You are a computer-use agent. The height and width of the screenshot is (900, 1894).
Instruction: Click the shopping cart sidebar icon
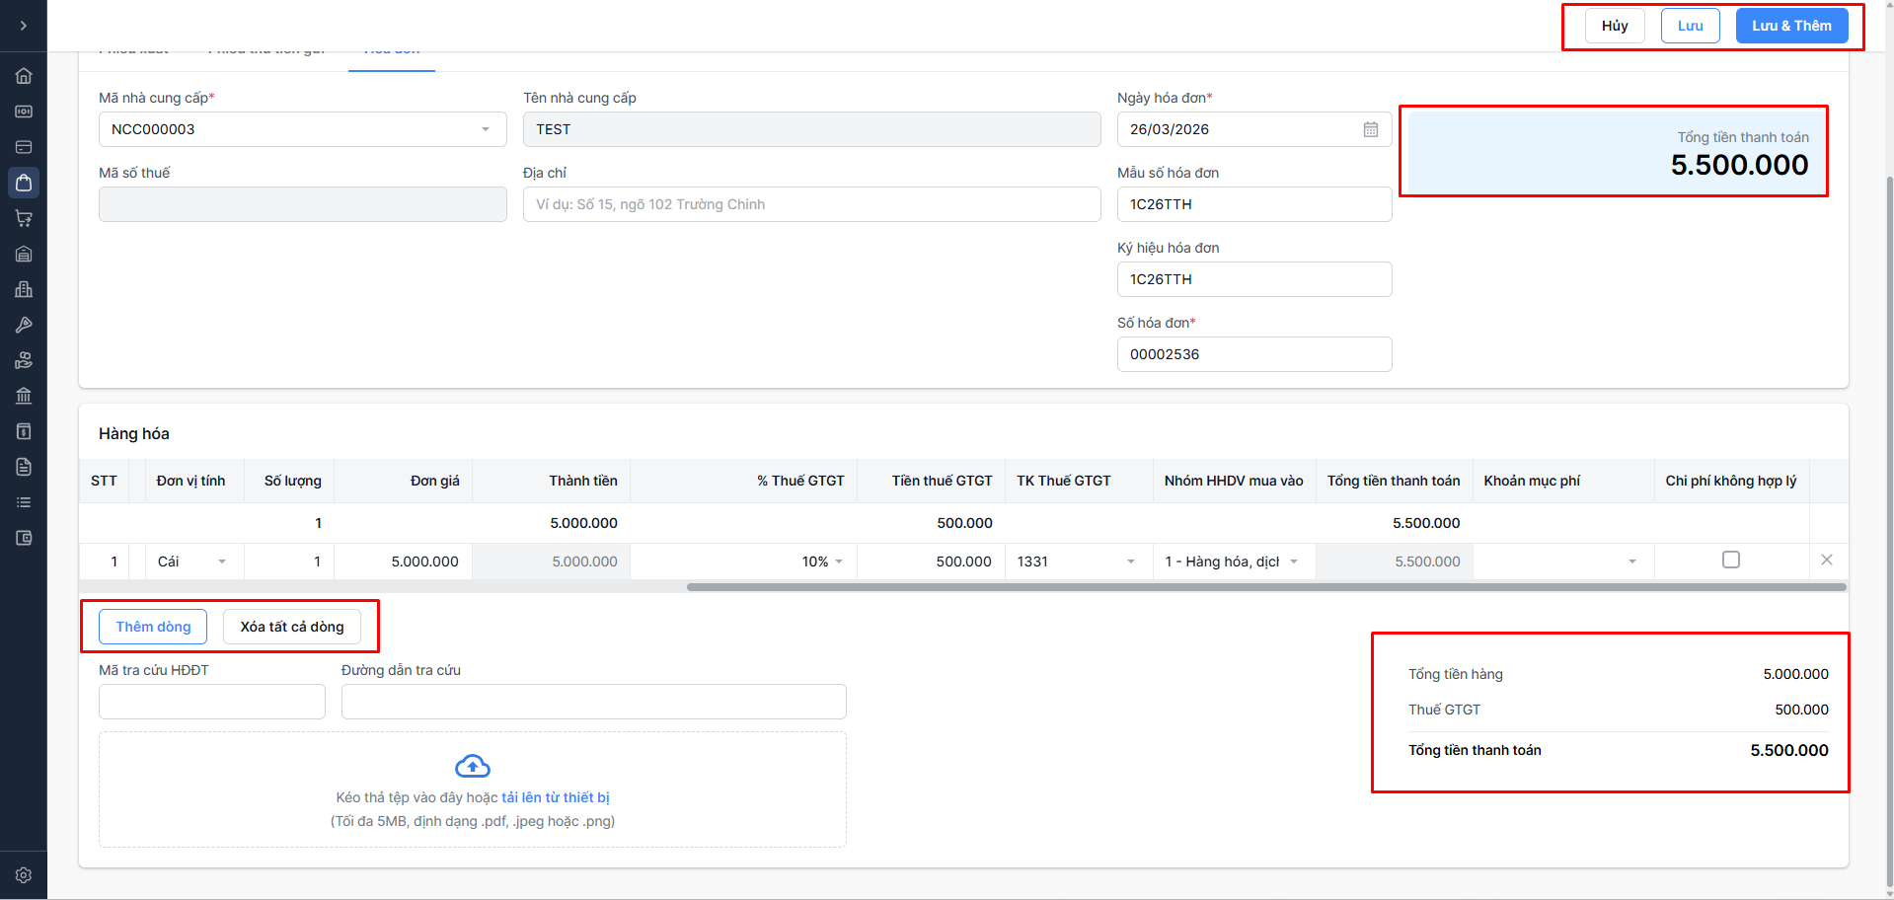coord(24,218)
